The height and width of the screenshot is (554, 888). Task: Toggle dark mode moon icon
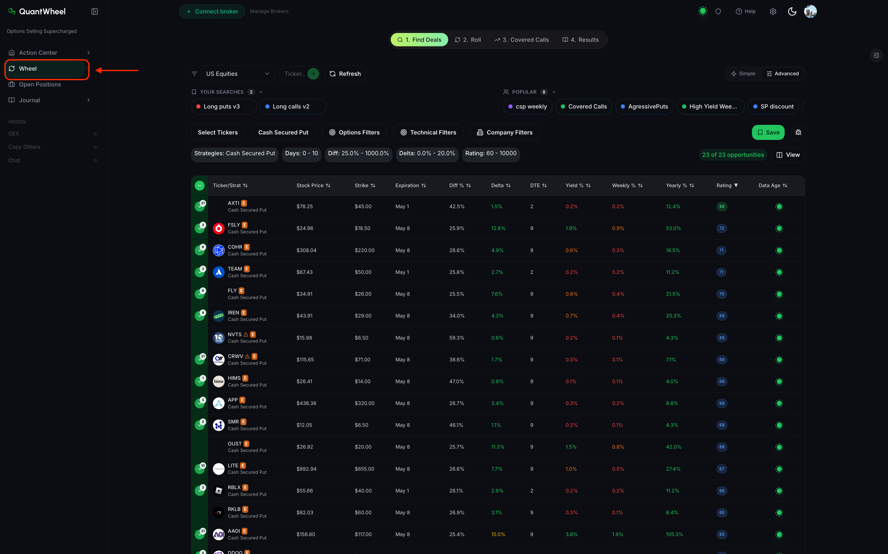coord(792,11)
